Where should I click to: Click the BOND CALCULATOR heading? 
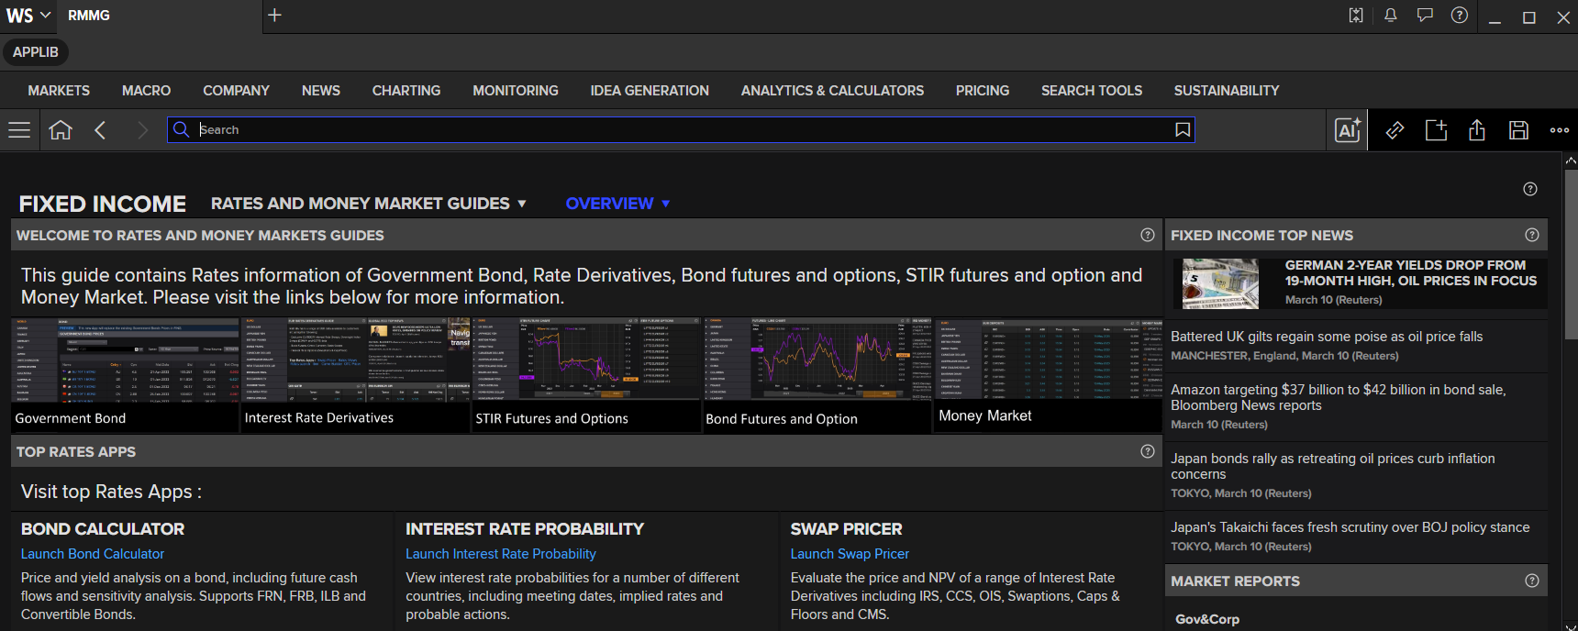103,529
